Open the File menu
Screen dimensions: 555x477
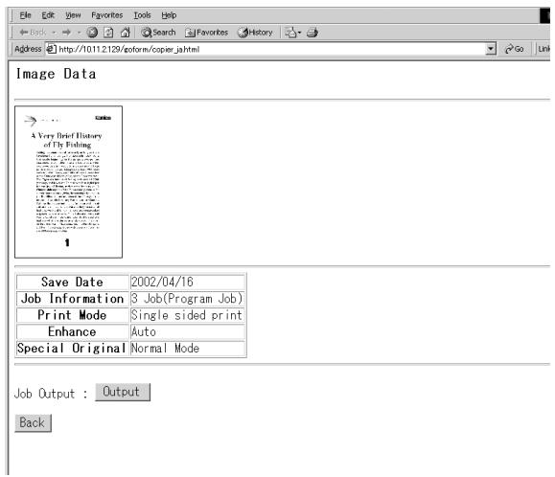[25, 15]
